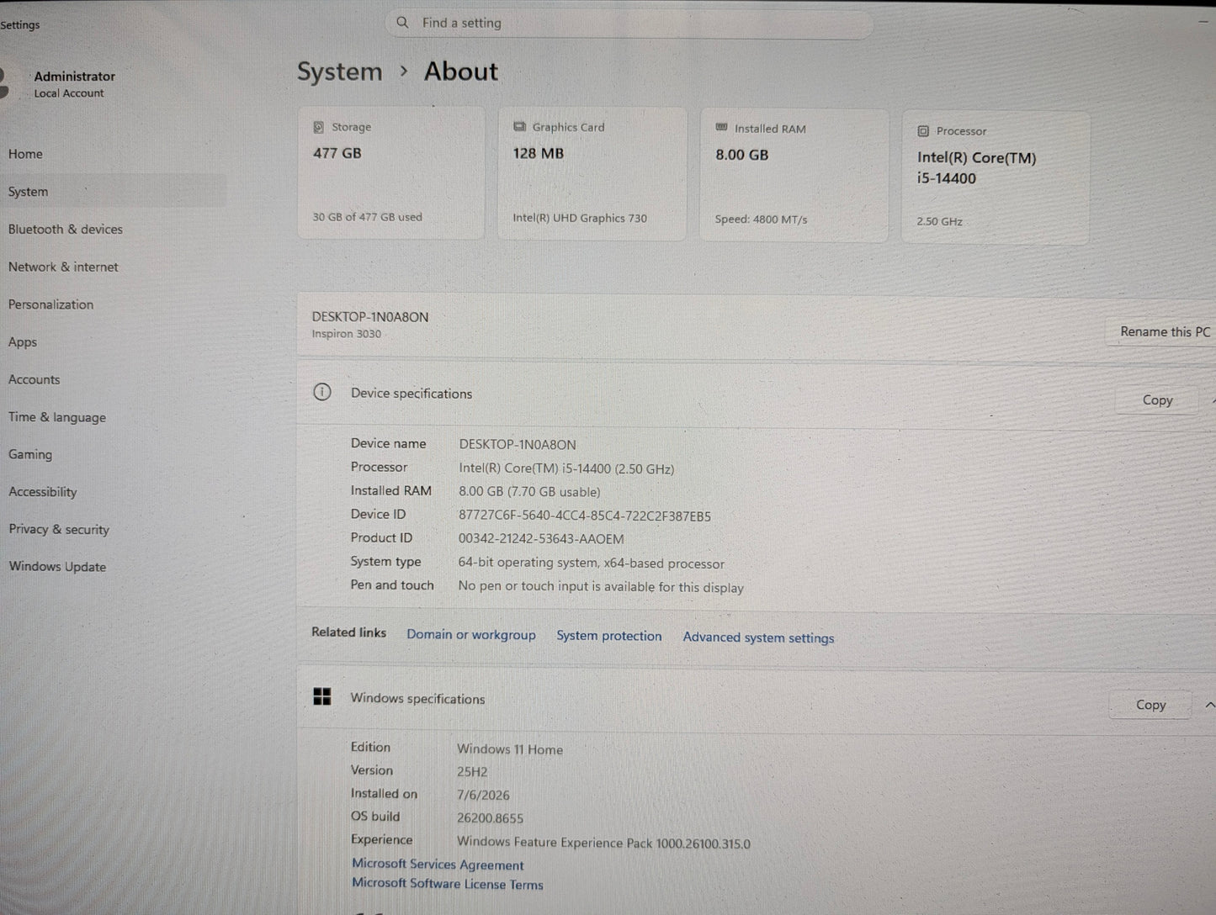Click the Storage card icon
The width and height of the screenshot is (1216, 915).
tap(318, 127)
